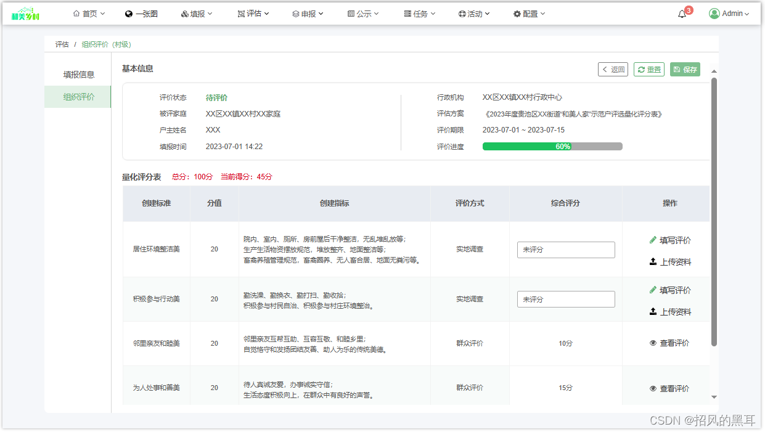
Task: Click the 15分 score cell
Action: click(566, 388)
